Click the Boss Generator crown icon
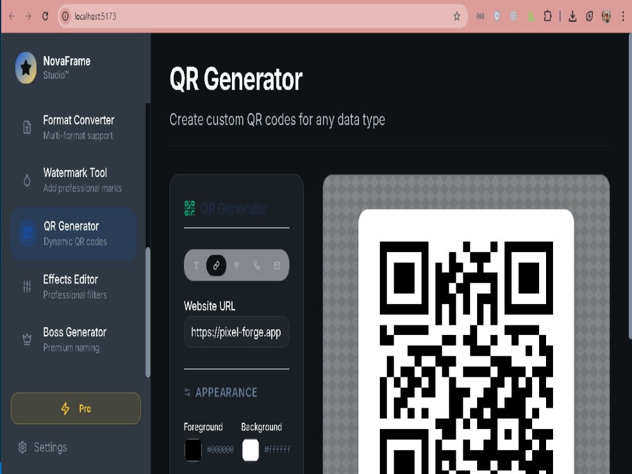This screenshot has width=632, height=474. tap(27, 339)
